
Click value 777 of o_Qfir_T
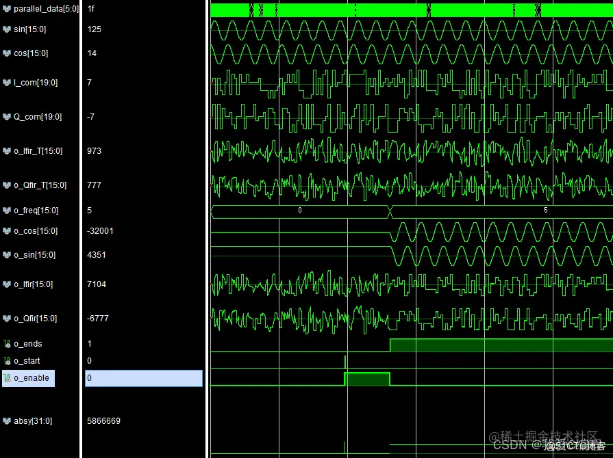click(95, 185)
